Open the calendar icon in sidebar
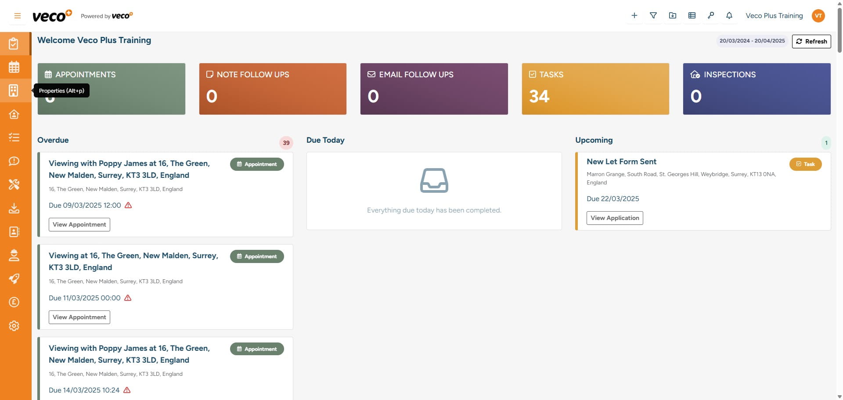 coord(14,67)
